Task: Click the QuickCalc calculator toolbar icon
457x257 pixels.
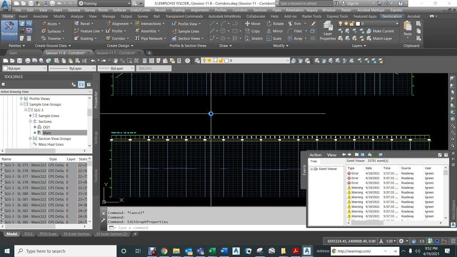Action: click(x=179, y=61)
